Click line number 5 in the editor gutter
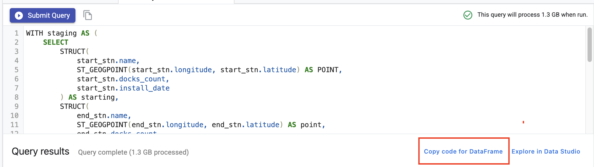 coord(16,70)
